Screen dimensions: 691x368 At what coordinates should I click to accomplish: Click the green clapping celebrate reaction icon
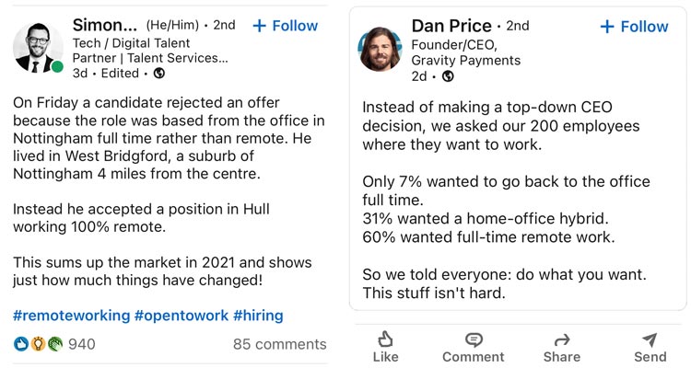pos(55,344)
